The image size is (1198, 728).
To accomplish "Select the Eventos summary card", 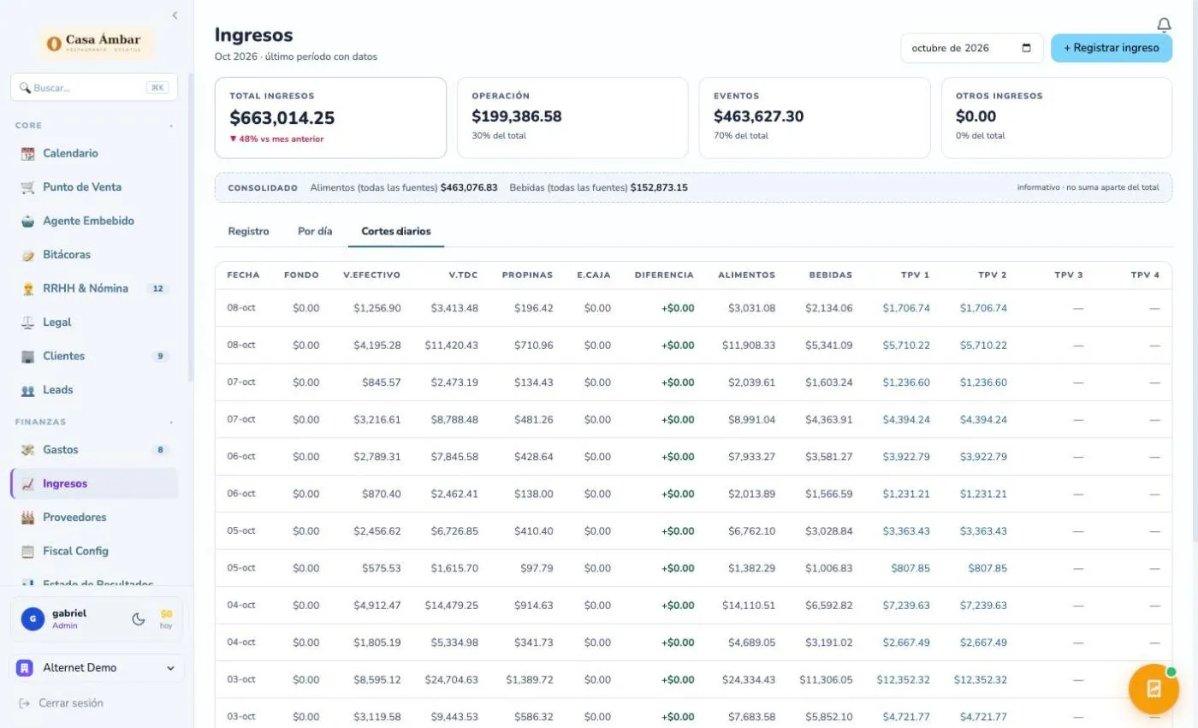I will click(x=815, y=118).
